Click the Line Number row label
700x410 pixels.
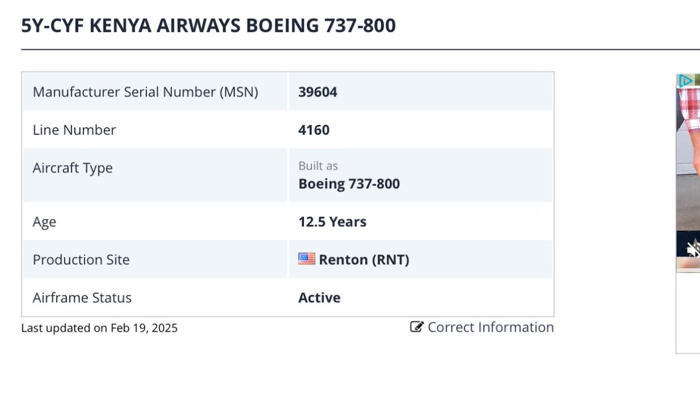tap(74, 130)
